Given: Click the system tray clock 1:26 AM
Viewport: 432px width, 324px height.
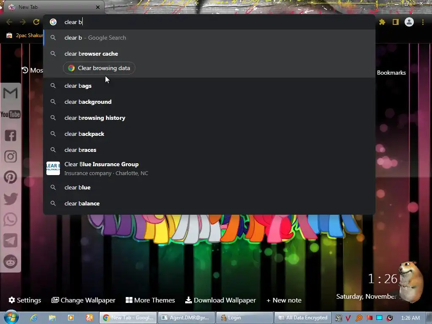Looking at the screenshot, I should (410, 318).
